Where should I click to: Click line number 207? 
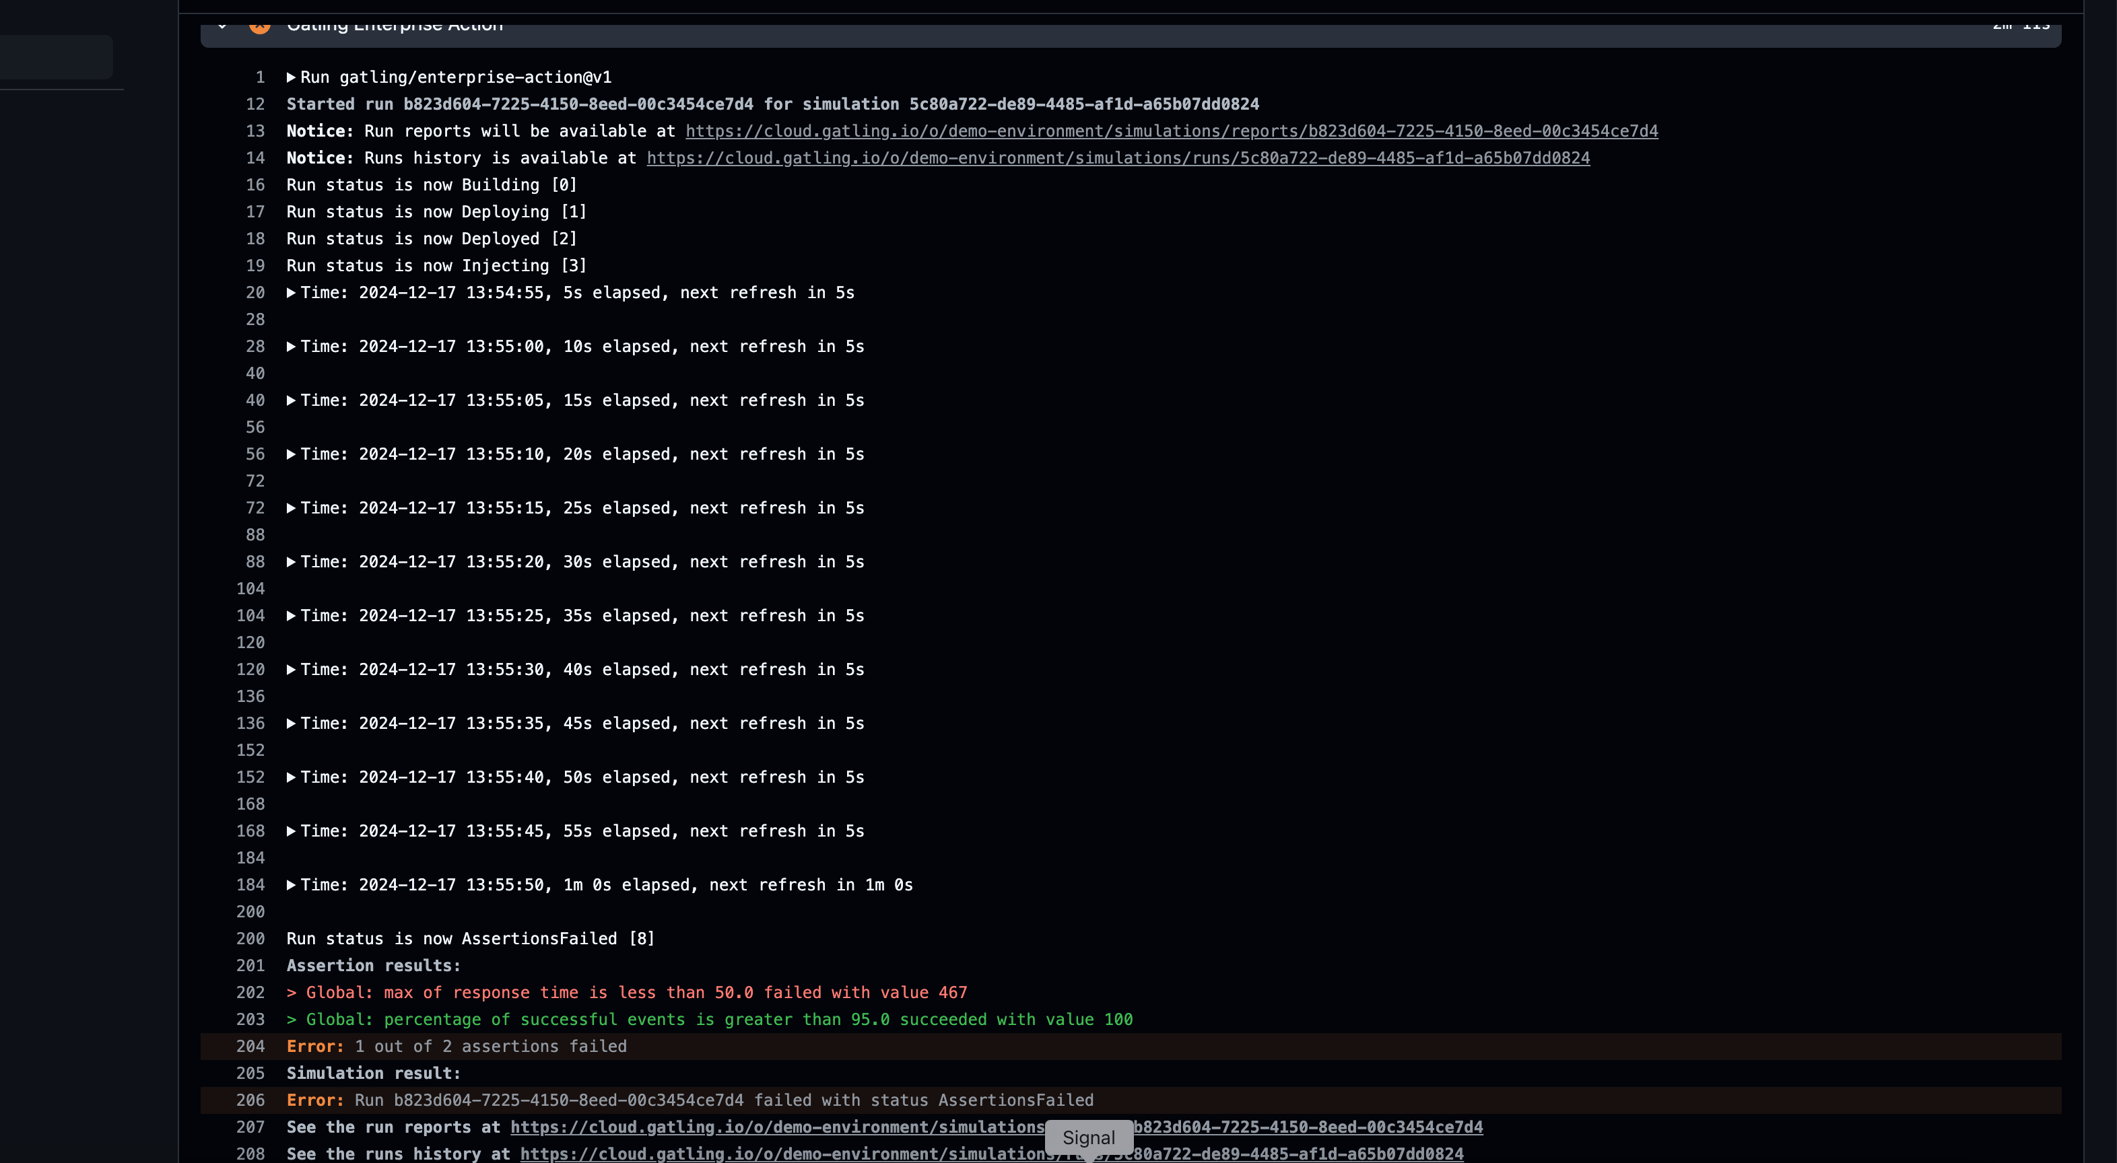click(250, 1127)
